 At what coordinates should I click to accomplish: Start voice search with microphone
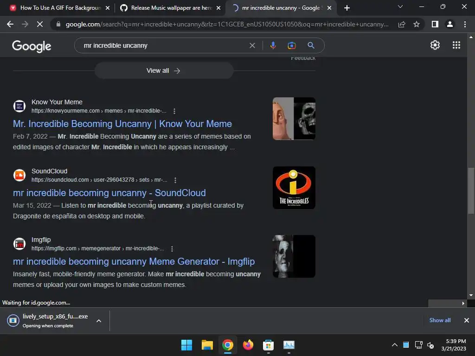click(273, 45)
